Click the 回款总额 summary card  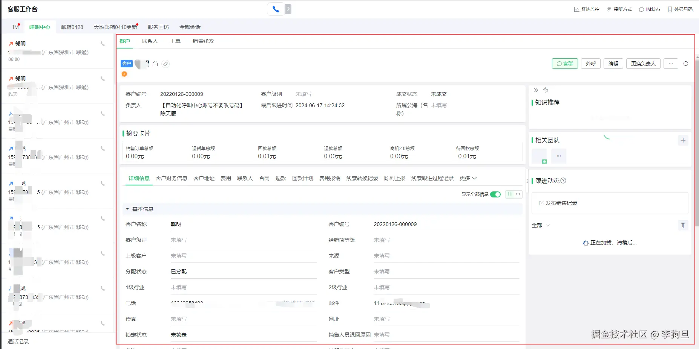267,152
